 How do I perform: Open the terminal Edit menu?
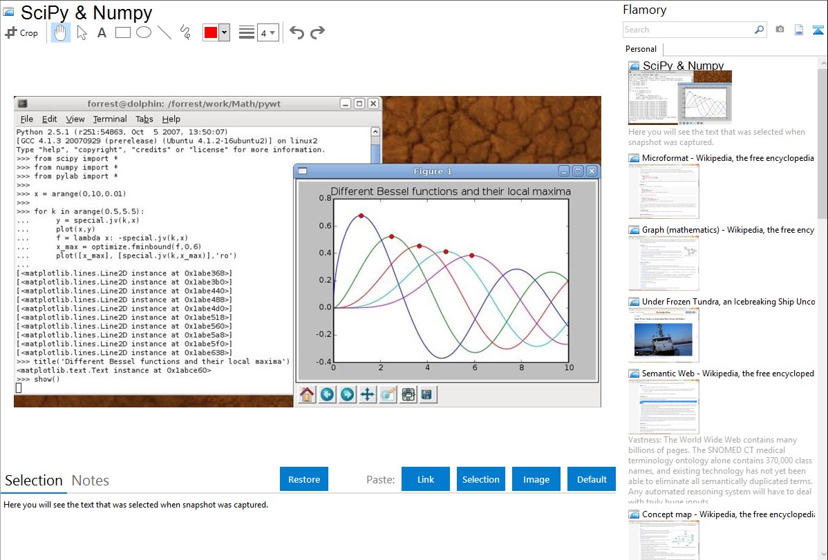tap(50, 119)
